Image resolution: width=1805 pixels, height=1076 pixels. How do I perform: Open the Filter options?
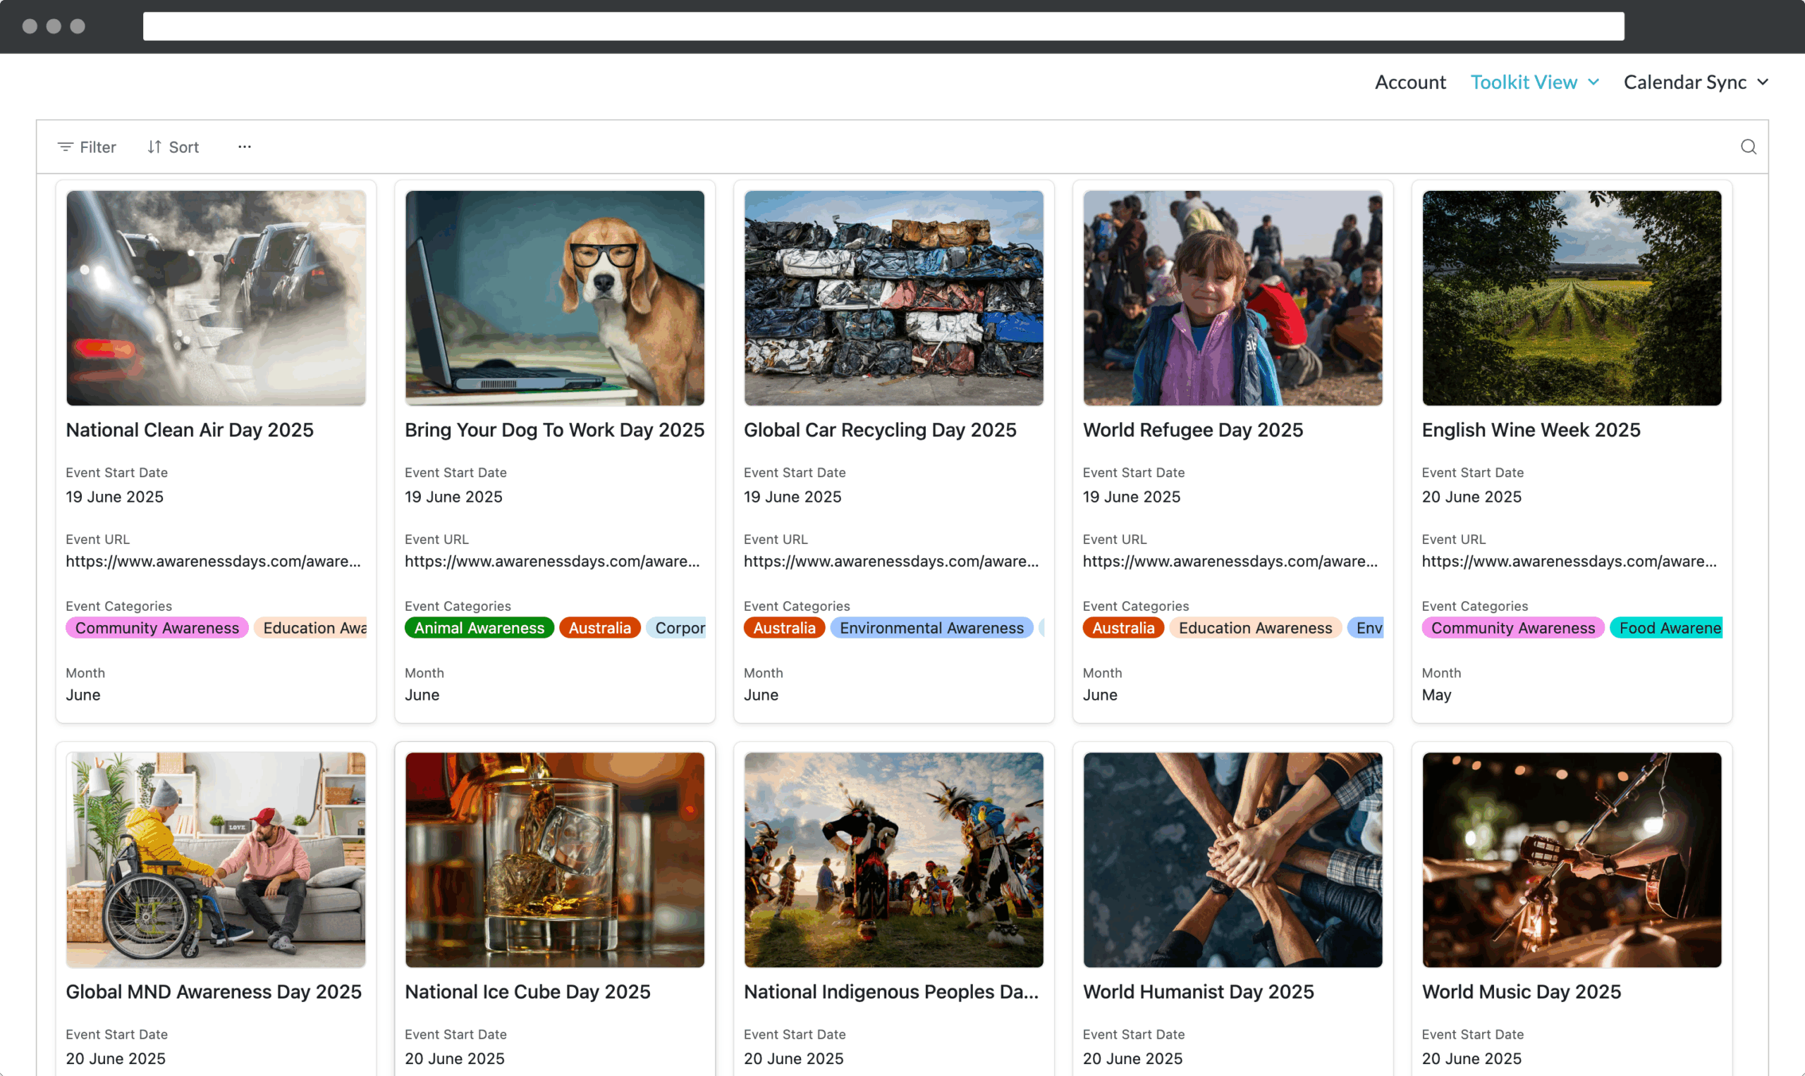86,147
